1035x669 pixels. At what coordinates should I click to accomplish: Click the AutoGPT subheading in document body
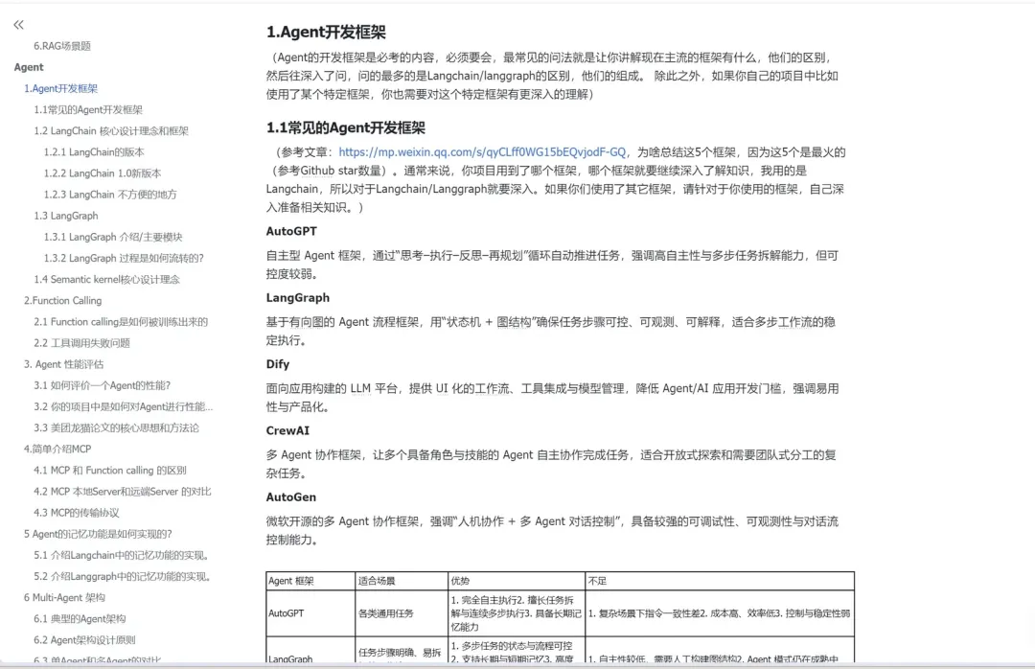pos(291,231)
